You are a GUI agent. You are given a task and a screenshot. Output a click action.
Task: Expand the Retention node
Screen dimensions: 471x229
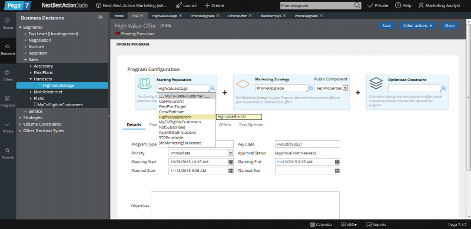(x=25, y=53)
